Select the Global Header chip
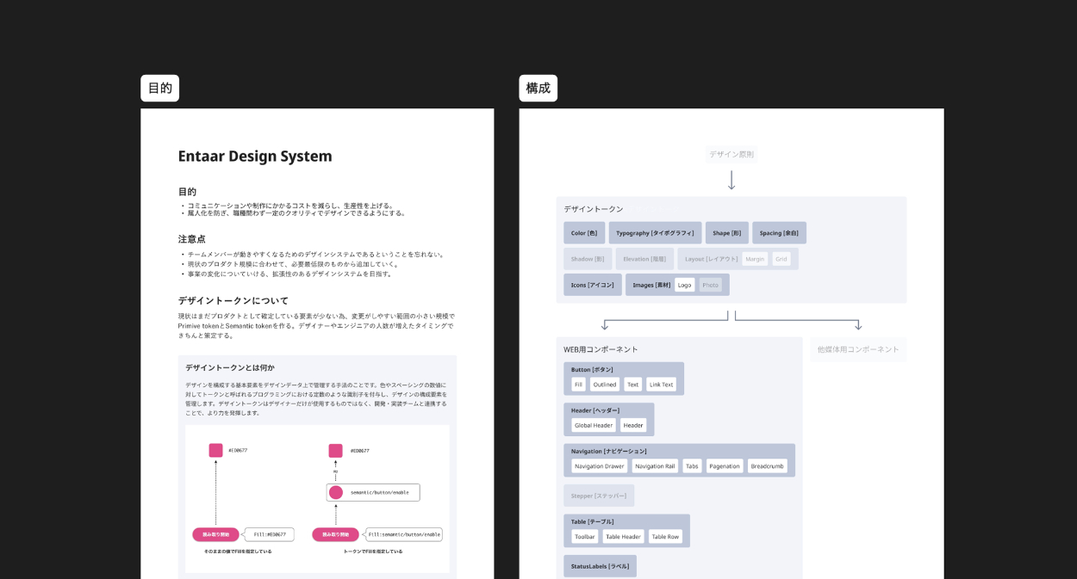Image resolution: width=1077 pixels, height=579 pixels. point(594,425)
